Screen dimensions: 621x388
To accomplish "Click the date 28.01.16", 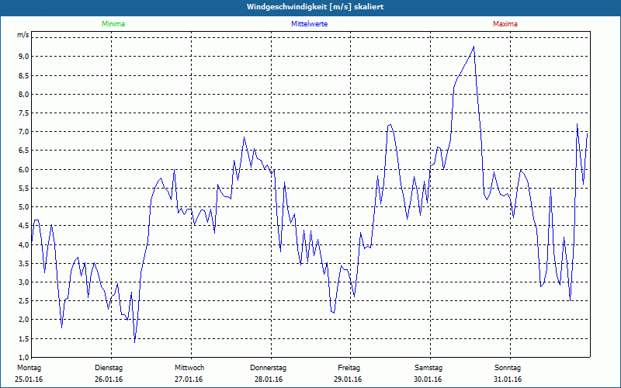I will [x=269, y=379].
